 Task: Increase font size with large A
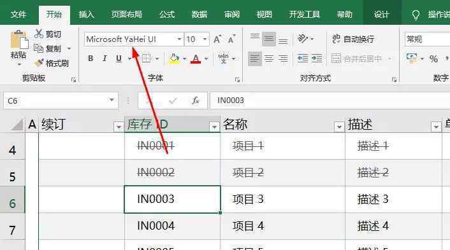217,39
